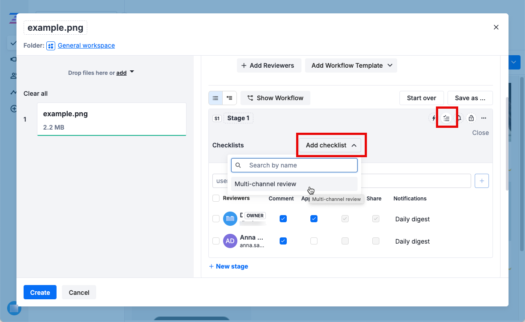Click the Create button
Viewport: 525px width, 322px height.
coord(40,293)
